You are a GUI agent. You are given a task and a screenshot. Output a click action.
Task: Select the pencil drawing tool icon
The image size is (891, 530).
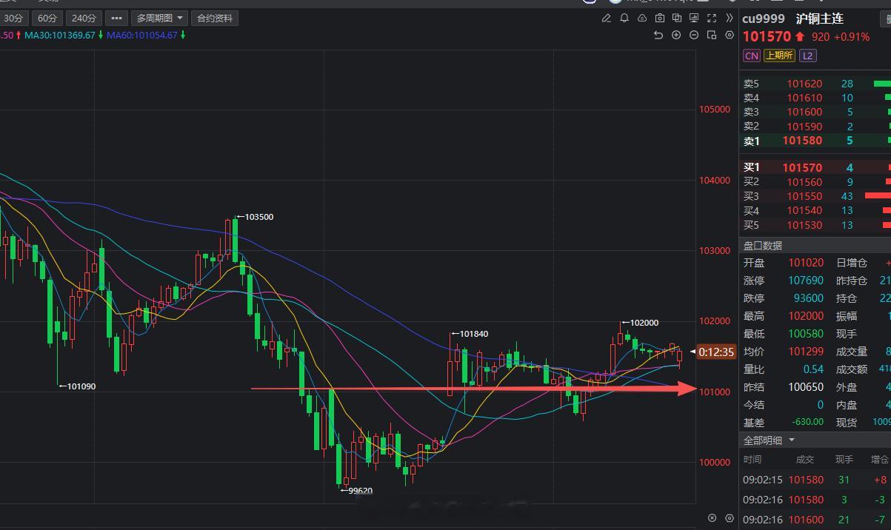(607, 18)
